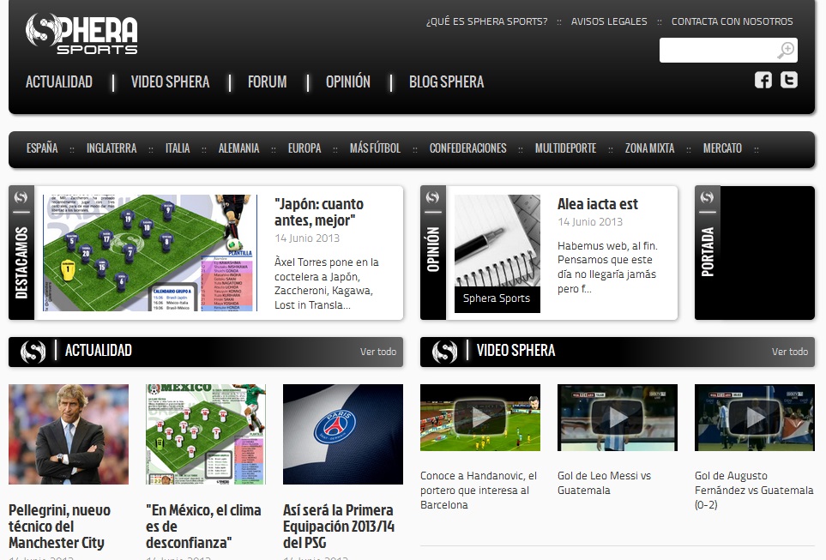Select the Zona Mixta category
826x560 pixels.
(649, 148)
